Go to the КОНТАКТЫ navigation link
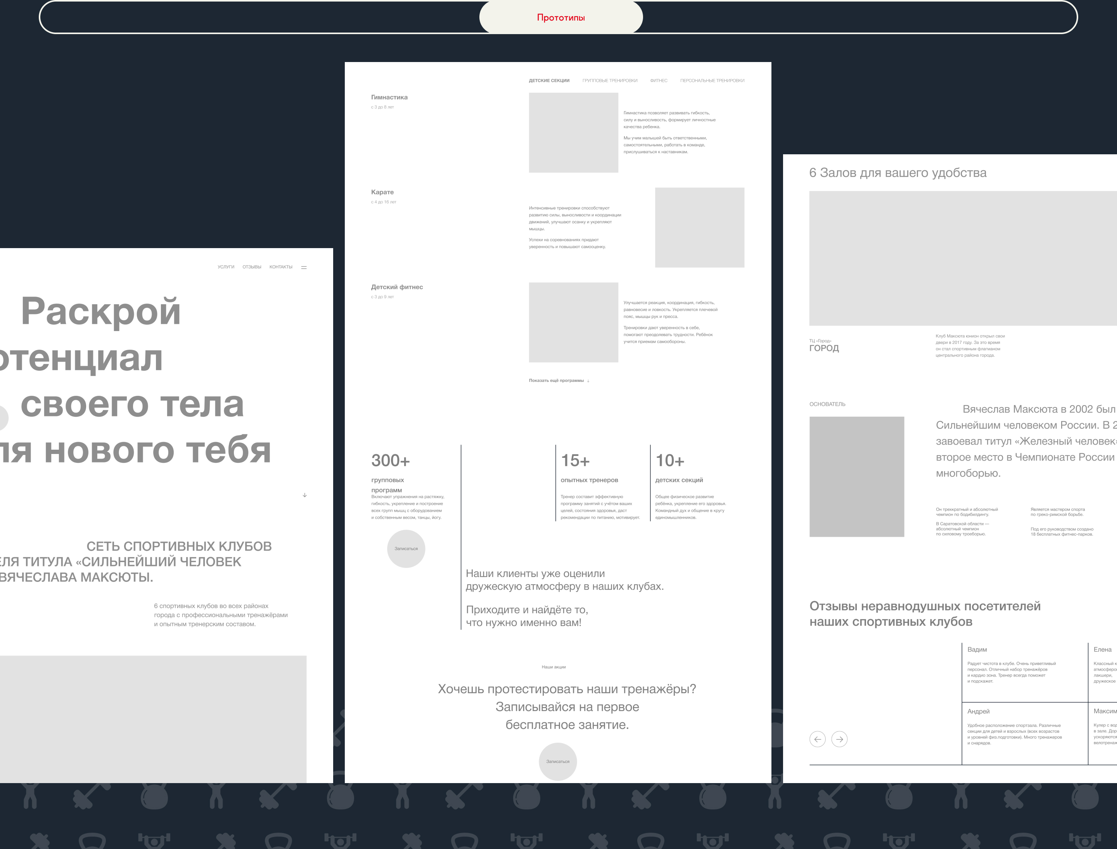The width and height of the screenshot is (1117, 849). click(281, 267)
